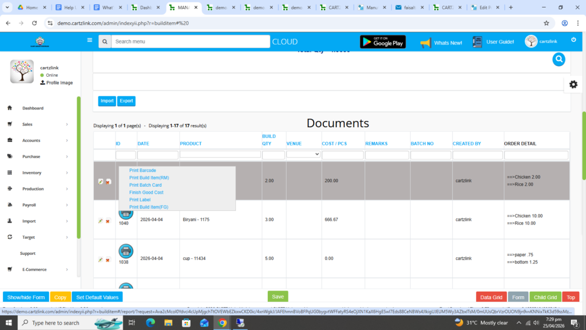
Task: Click the User Guide book icon
Action: pos(477,42)
